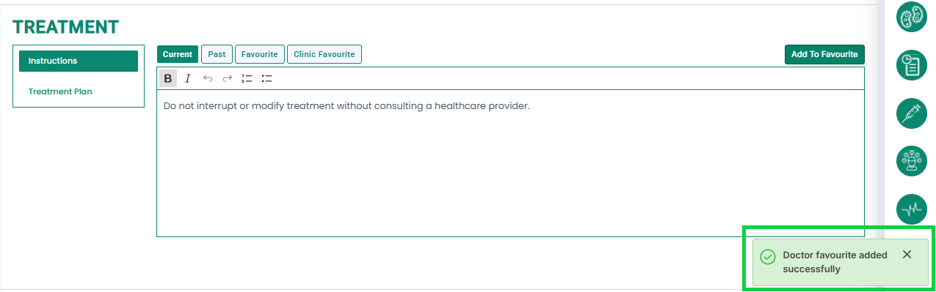Image resolution: width=936 pixels, height=292 pixels.
Task: Click the Add To Favourite button
Action: pyautogui.click(x=824, y=54)
